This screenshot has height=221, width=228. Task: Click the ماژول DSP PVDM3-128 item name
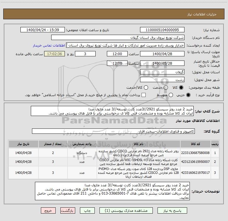[x=139, y=173]
